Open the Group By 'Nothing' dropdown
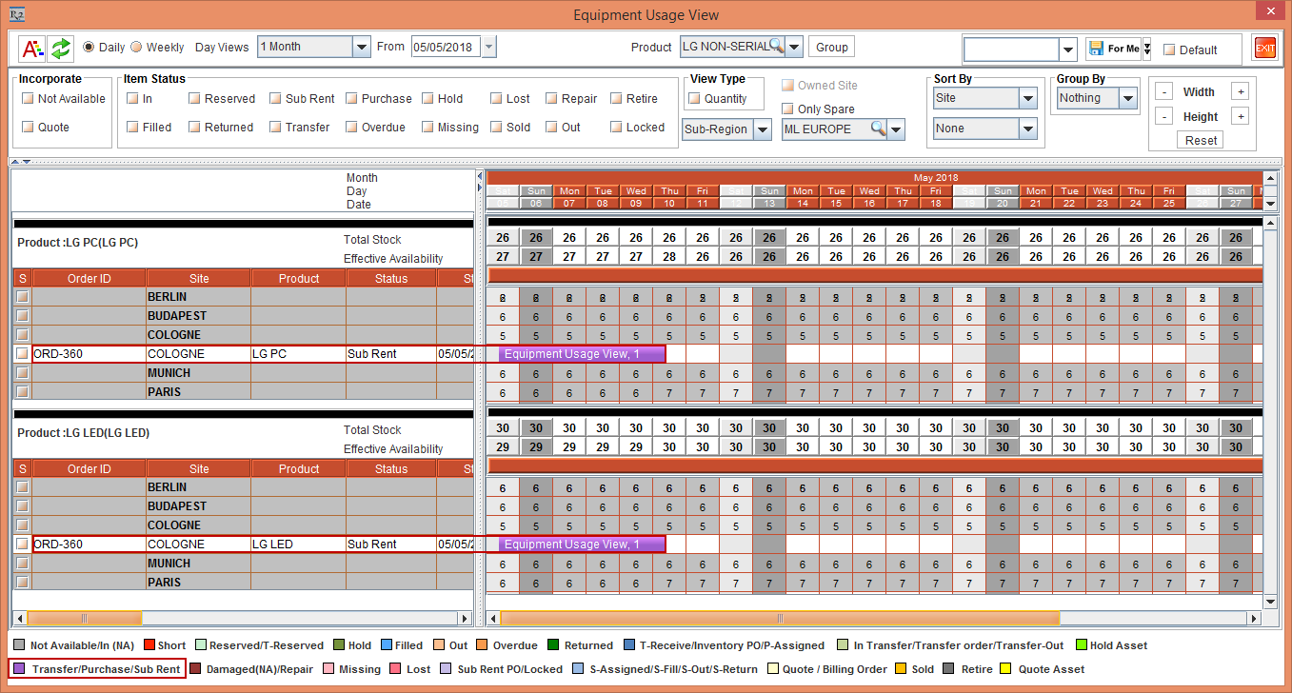Image resolution: width=1292 pixels, height=693 pixels. (x=1128, y=98)
